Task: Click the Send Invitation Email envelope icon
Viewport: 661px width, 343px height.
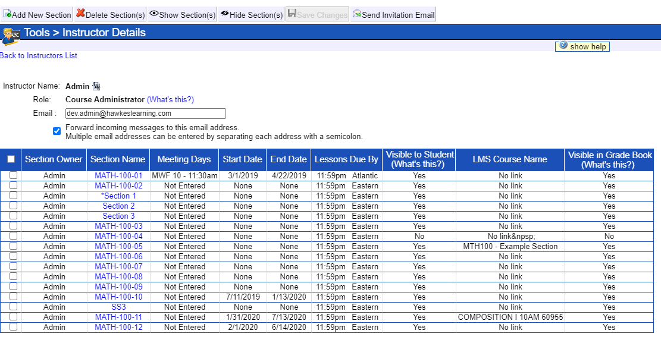Action: (357, 14)
